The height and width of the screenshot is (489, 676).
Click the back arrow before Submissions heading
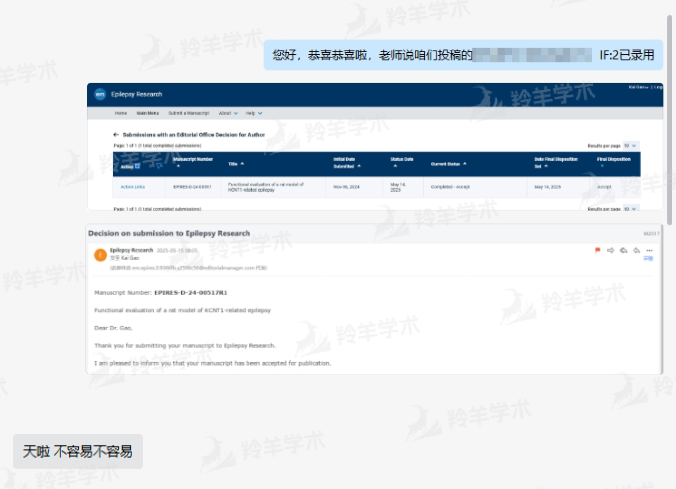[x=116, y=134]
